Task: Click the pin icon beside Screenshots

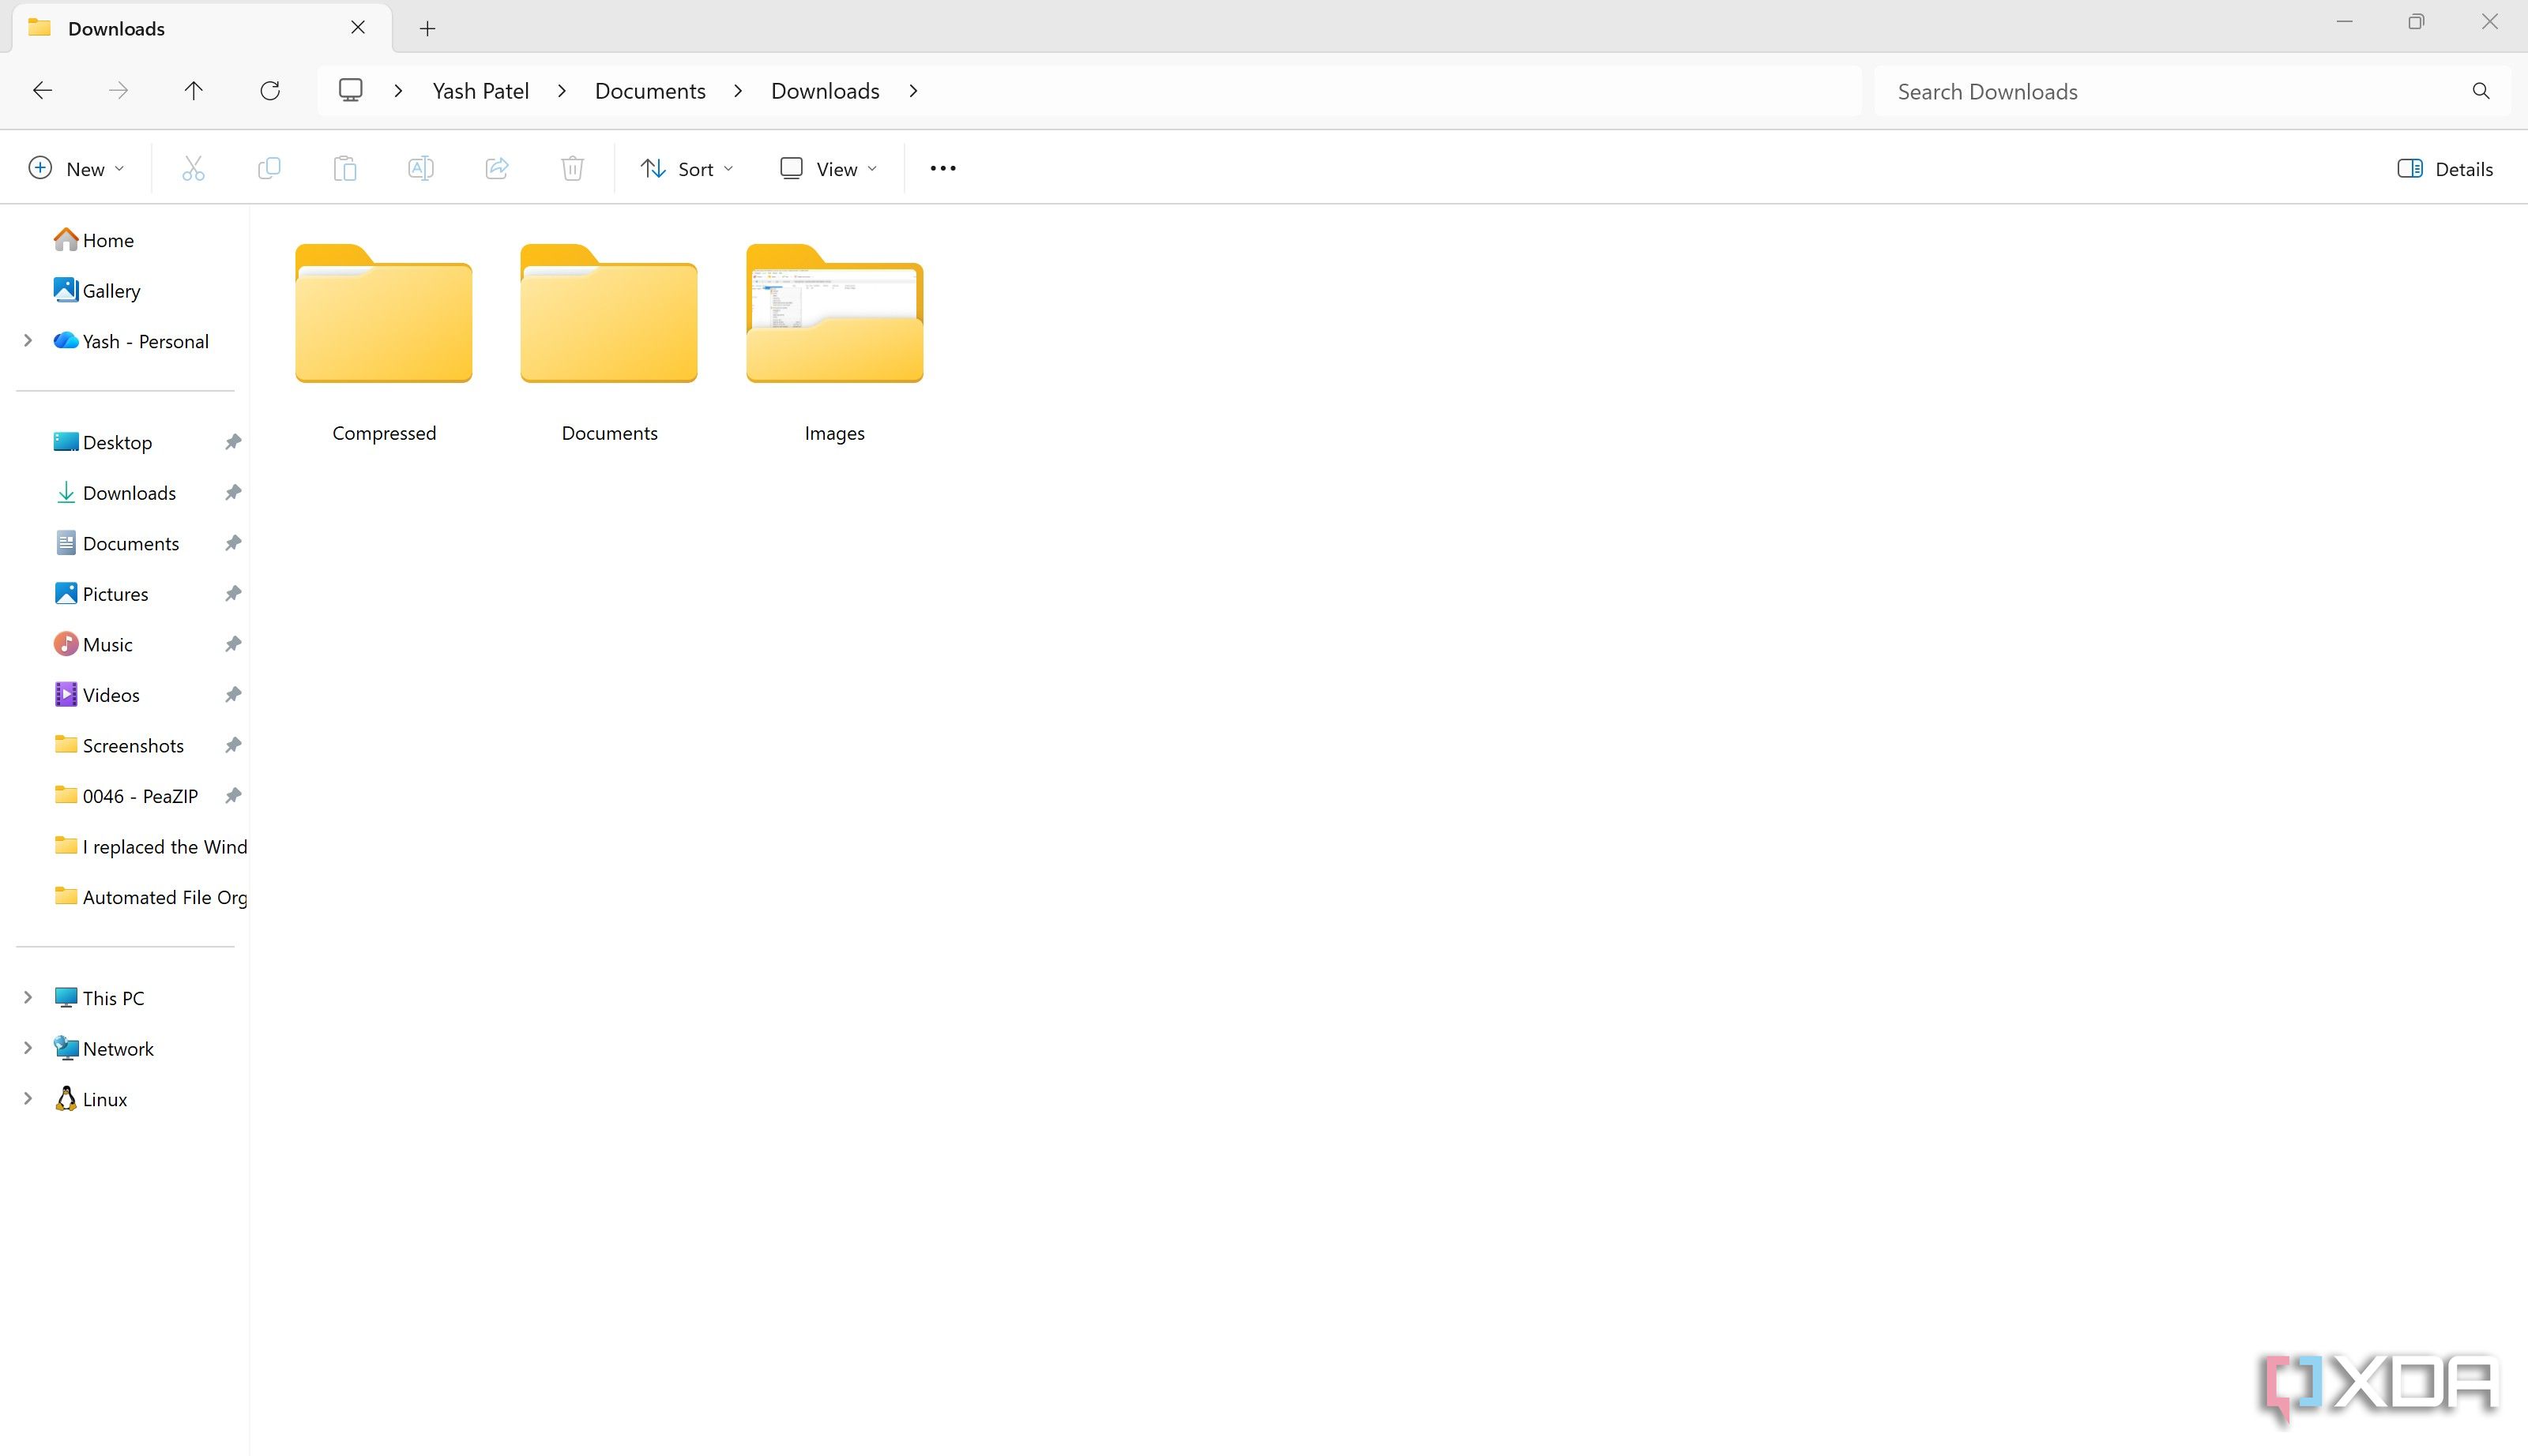Action: click(x=233, y=745)
